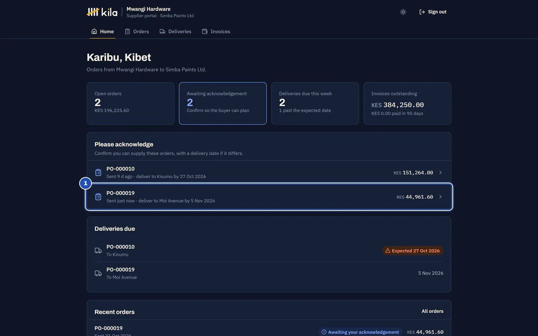538x336 pixels.
Task: Click the Invoices wallet icon in nav
Action: (x=205, y=31)
